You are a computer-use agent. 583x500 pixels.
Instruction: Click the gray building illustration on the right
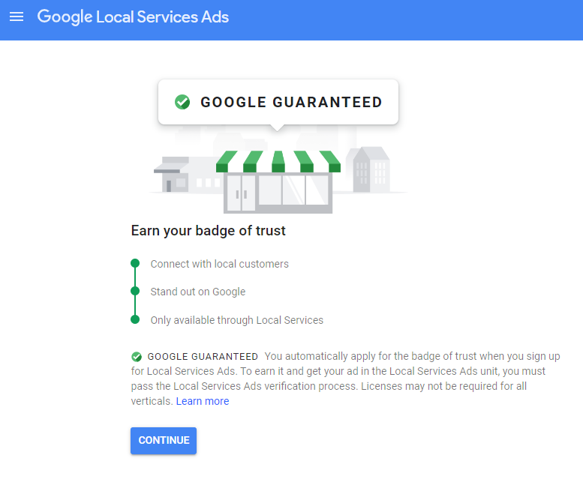coord(368,169)
